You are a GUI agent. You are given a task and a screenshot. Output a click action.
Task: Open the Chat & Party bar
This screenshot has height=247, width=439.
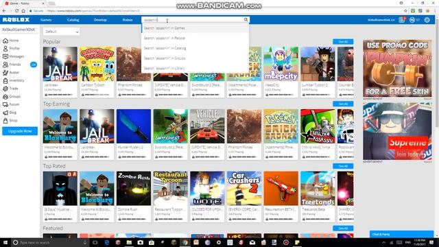pyautogui.click(x=401, y=234)
